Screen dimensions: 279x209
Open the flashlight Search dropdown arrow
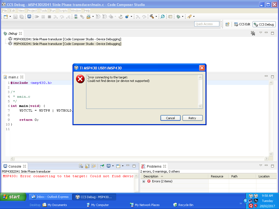194,17
